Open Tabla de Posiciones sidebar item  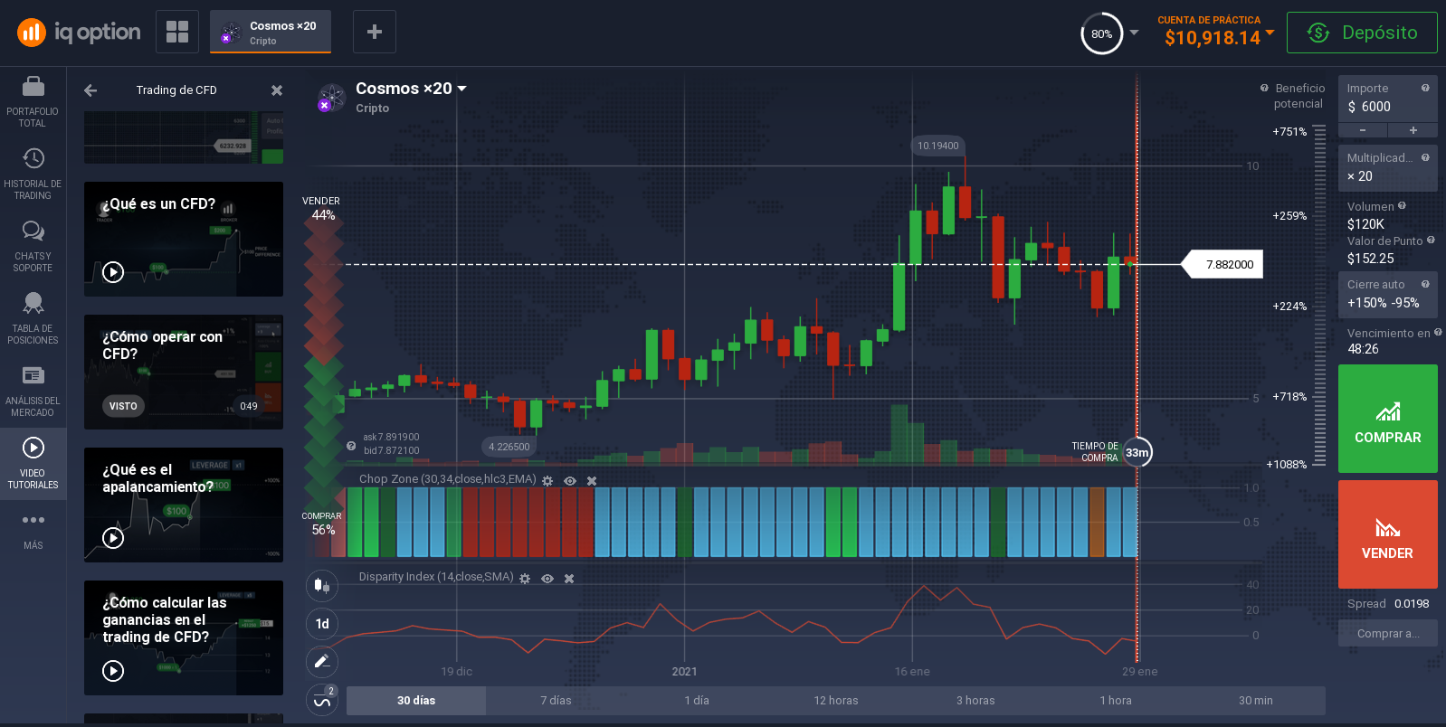[33, 319]
